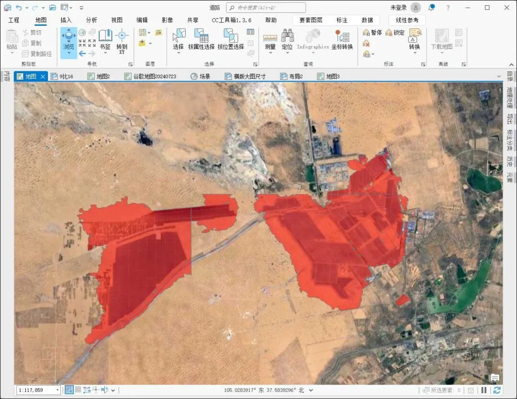Image resolution: width=517 pixels, height=399 pixels.
Task: Open the coordinate display units dropdown
Action: point(311,390)
